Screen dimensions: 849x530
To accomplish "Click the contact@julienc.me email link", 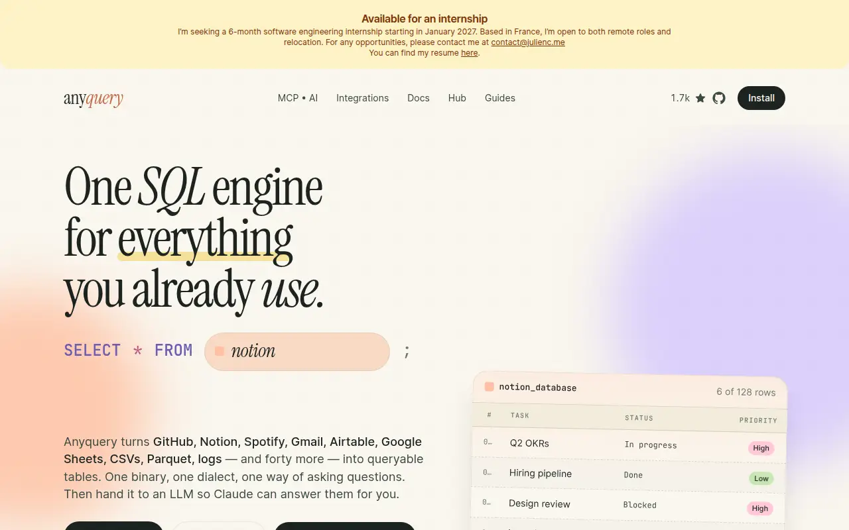I will 528,42.
